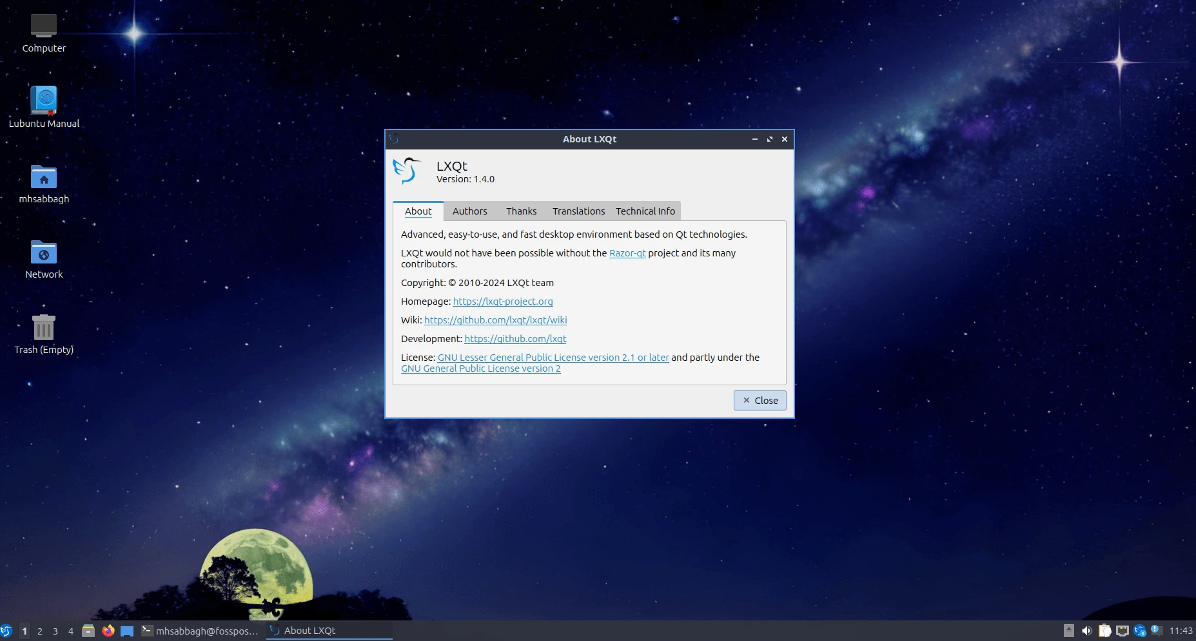Click the LXQt hummingbird logo in the dialog
The height and width of the screenshot is (641, 1196).
tap(407, 171)
